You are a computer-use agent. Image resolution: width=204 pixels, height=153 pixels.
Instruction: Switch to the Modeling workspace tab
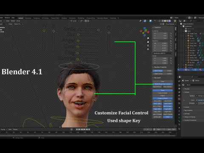[28, 18]
